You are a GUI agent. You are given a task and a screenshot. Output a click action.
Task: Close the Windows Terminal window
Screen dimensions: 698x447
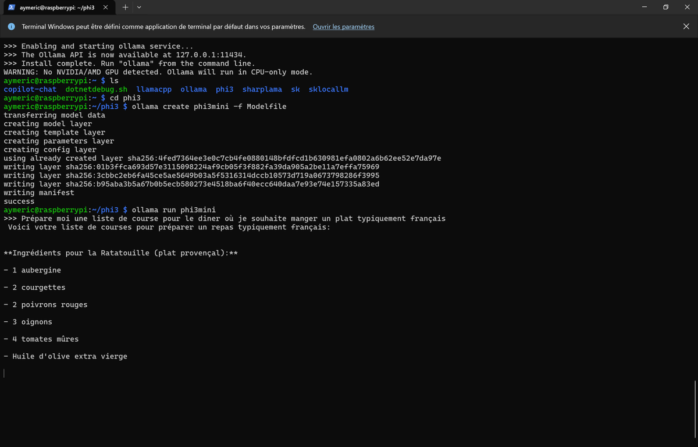[x=686, y=7]
